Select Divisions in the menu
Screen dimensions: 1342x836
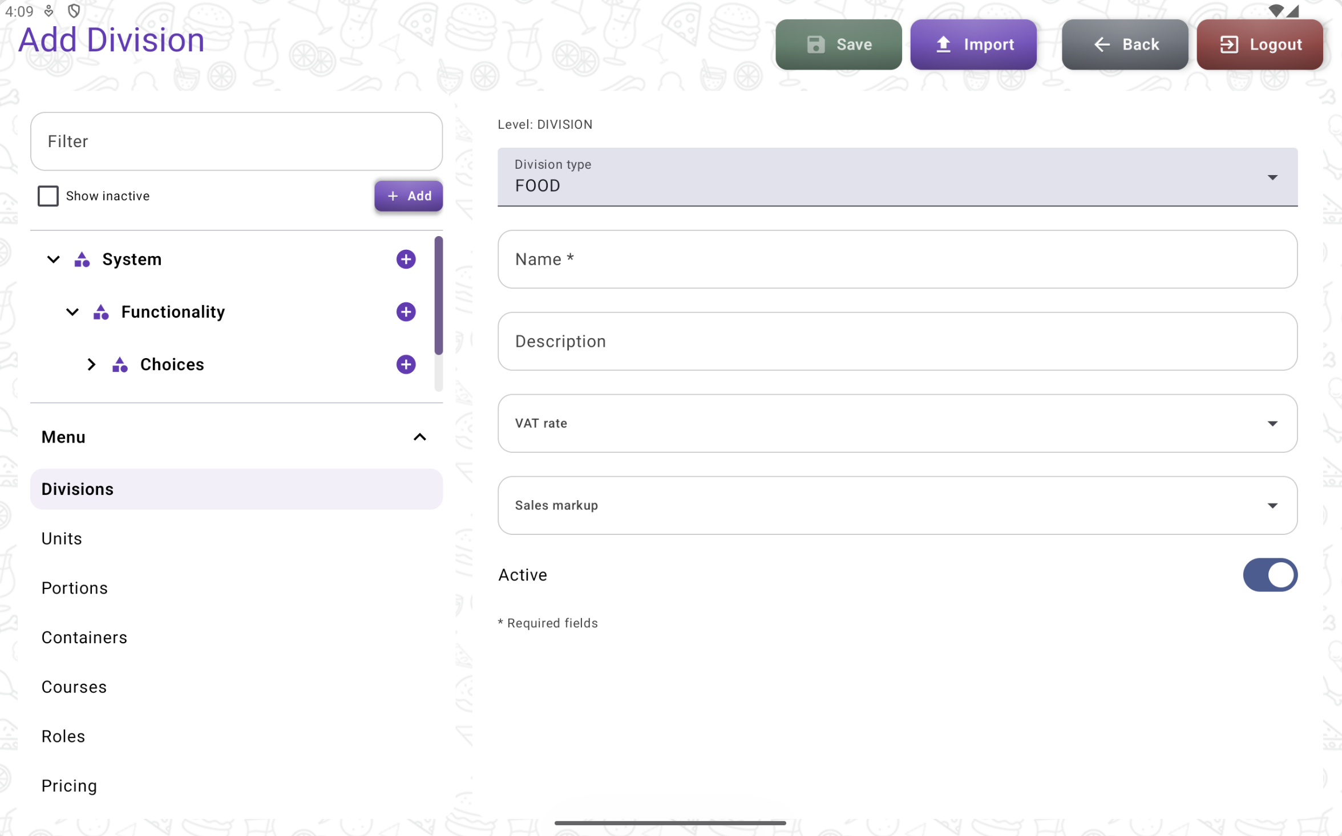[236, 489]
